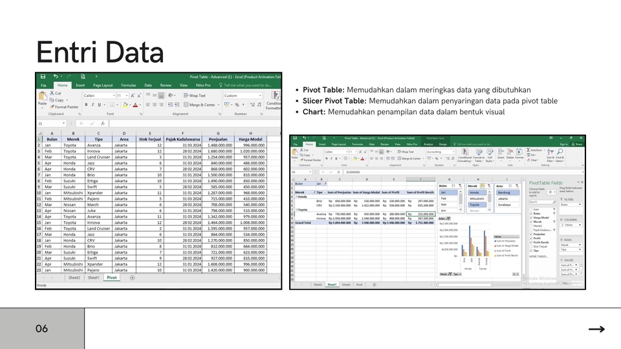
Task: Click Fill Color bucket in left Excel
Action: coord(125,105)
